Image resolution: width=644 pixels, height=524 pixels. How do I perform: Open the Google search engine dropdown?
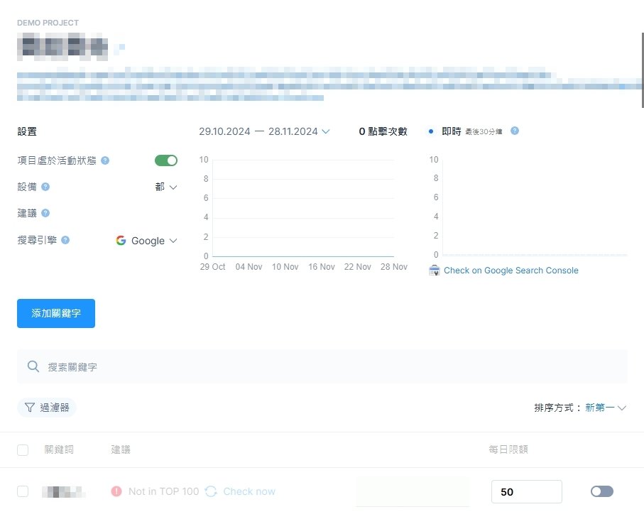(146, 241)
